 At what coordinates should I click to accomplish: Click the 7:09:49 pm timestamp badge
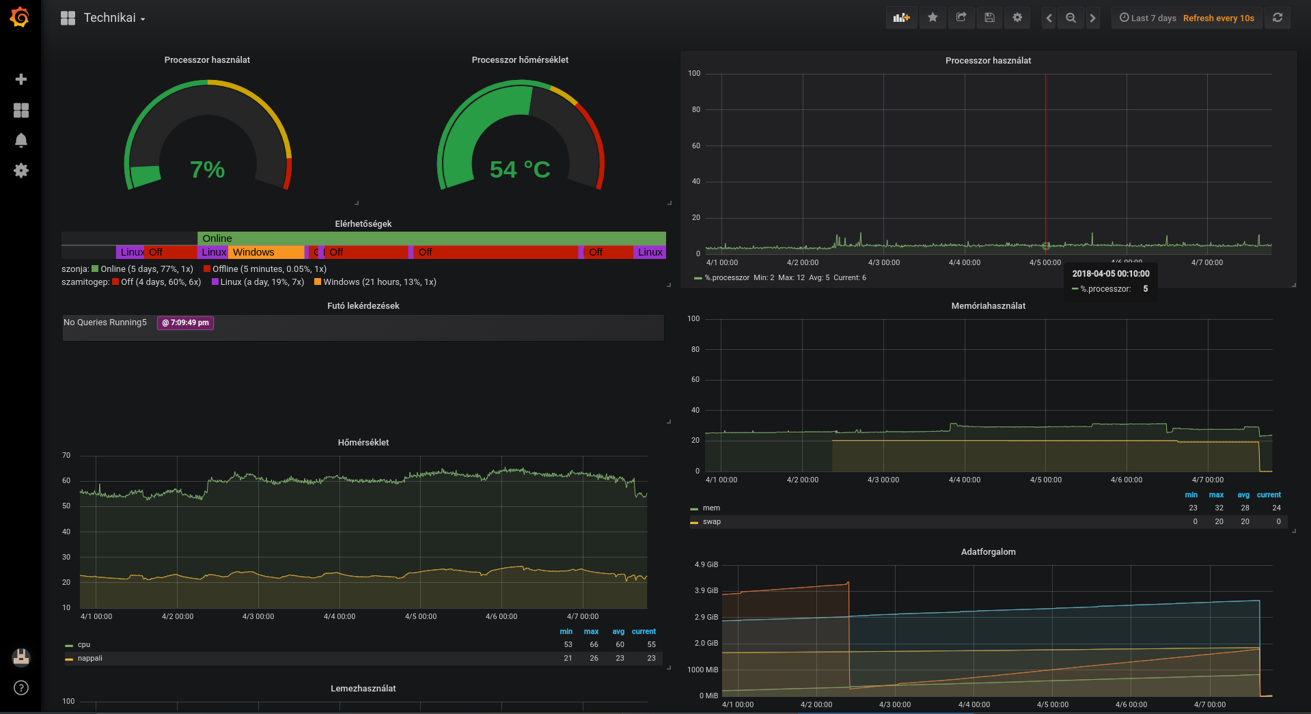(185, 322)
